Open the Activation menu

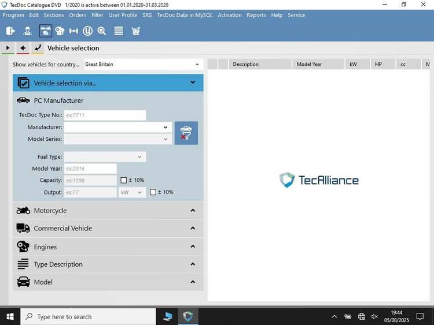[x=230, y=15]
